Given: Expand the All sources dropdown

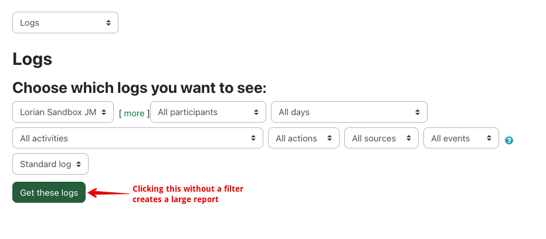Looking at the screenshot, I should [x=381, y=138].
